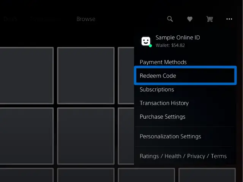
Task: Select Redeem Code menu entry
Action: click(x=185, y=75)
